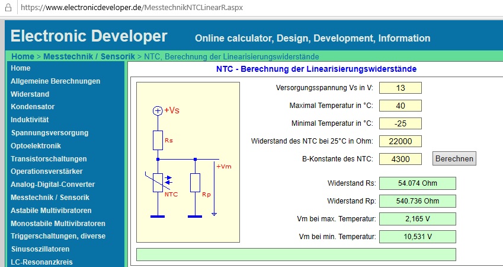Image resolution: width=503 pixels, height=267 pixels.
Task: Open Transistorschaltungen sidebar item
Action: pos(49,159)
